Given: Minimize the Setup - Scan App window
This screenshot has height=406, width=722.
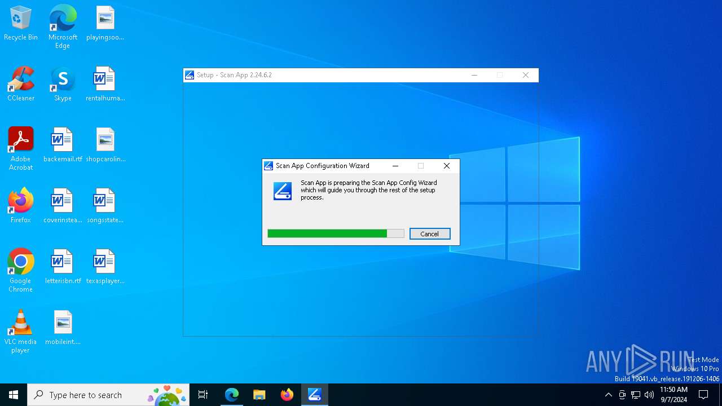Looking at the screenshot, I should [474, 75].
